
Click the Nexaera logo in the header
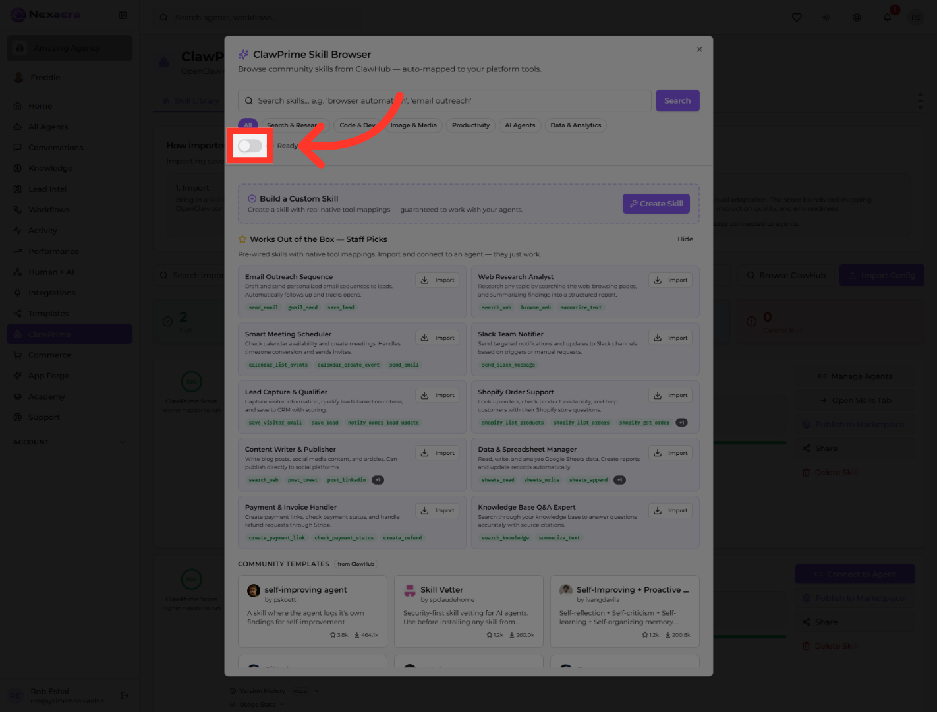pyautogui.click(x=45, y=15)
